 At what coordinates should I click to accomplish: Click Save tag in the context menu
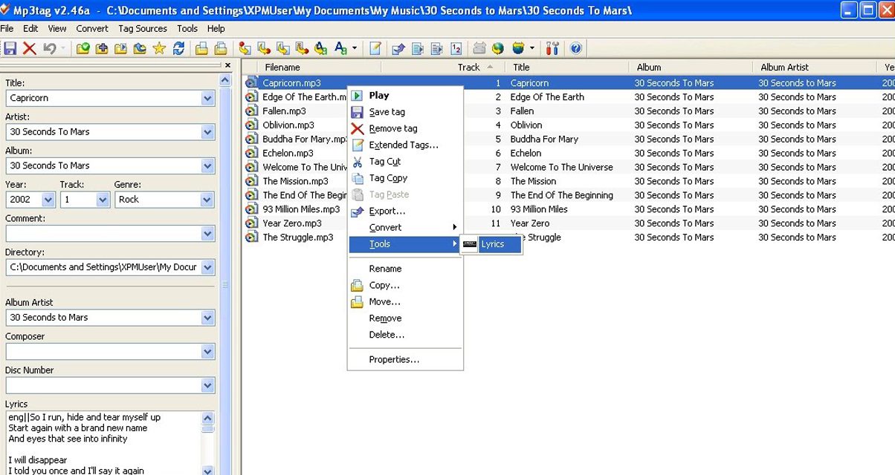point(405,112)
